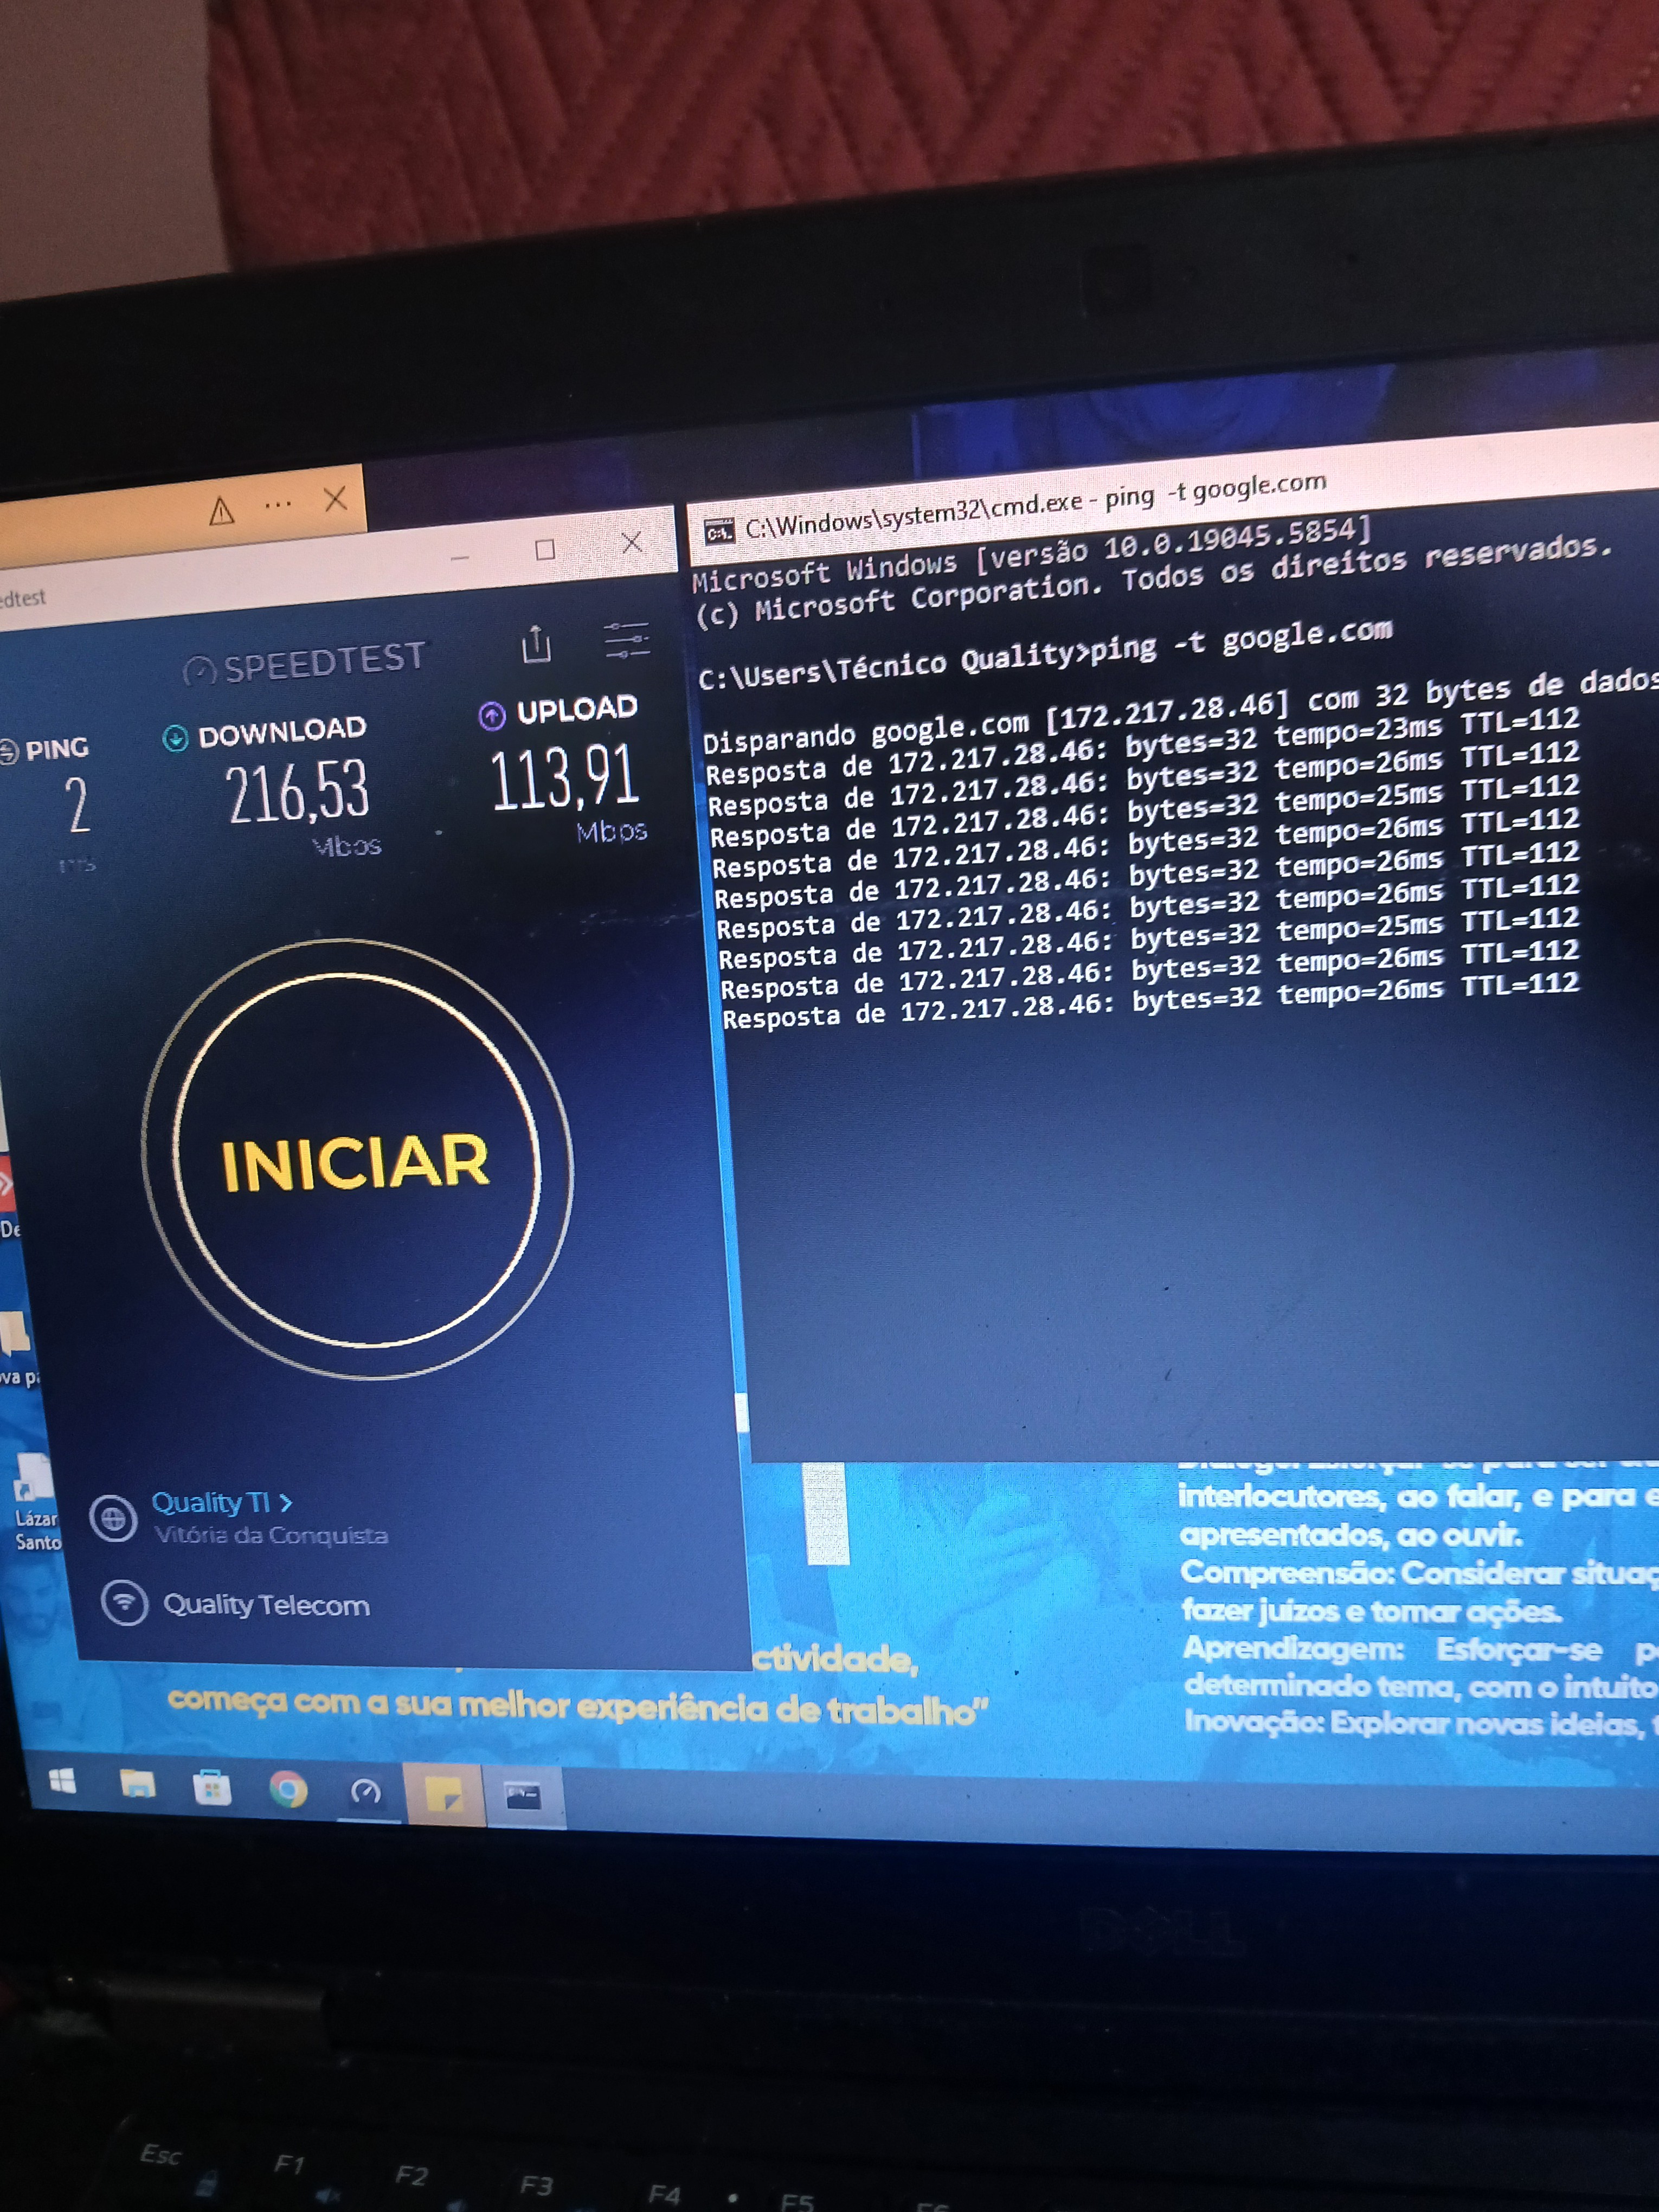1659x2212 pixels.
Task: Open the three-dot menu of the sticky note
Action: pos(277,505)
